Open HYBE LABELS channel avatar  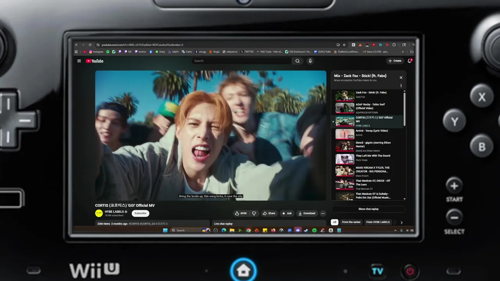[x=99, y=213]
